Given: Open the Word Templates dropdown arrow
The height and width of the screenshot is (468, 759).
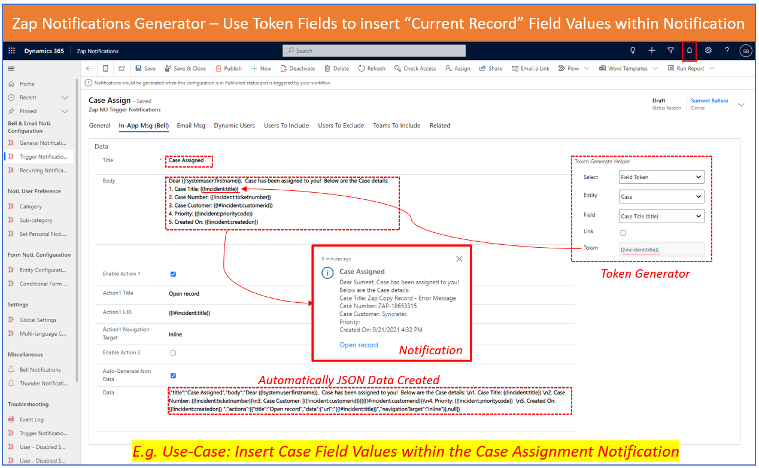Looking at the screenshot, I should tap(655, 68).
